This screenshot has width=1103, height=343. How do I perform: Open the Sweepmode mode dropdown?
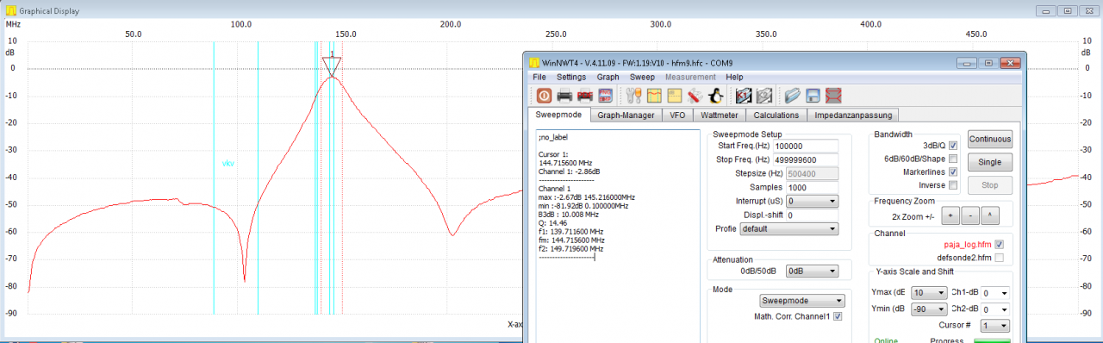801,301
